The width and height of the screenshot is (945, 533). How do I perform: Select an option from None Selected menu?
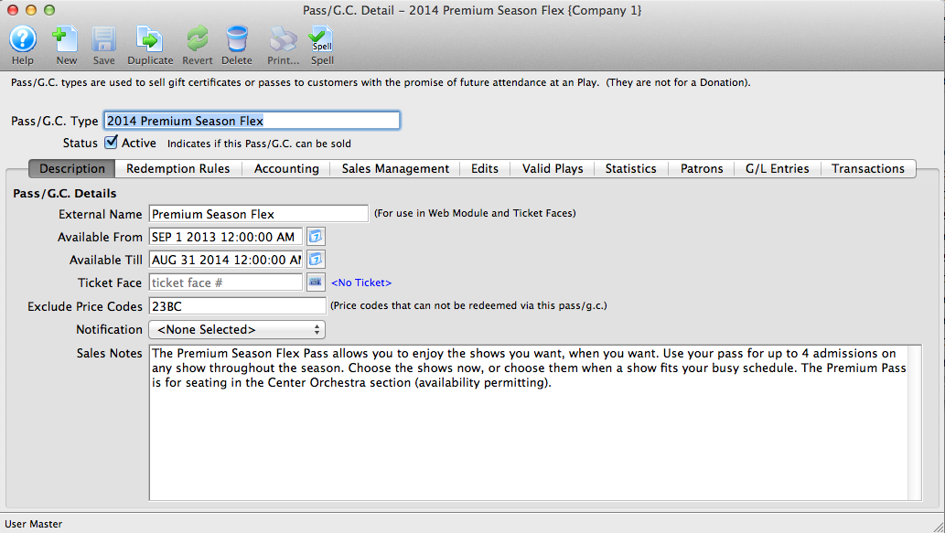point(236,329)
